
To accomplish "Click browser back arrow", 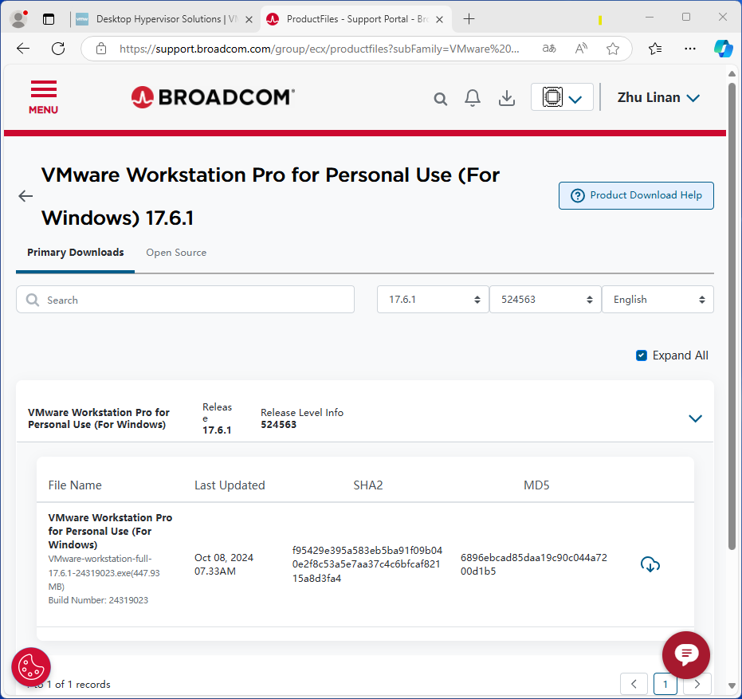I will [22, 49].
